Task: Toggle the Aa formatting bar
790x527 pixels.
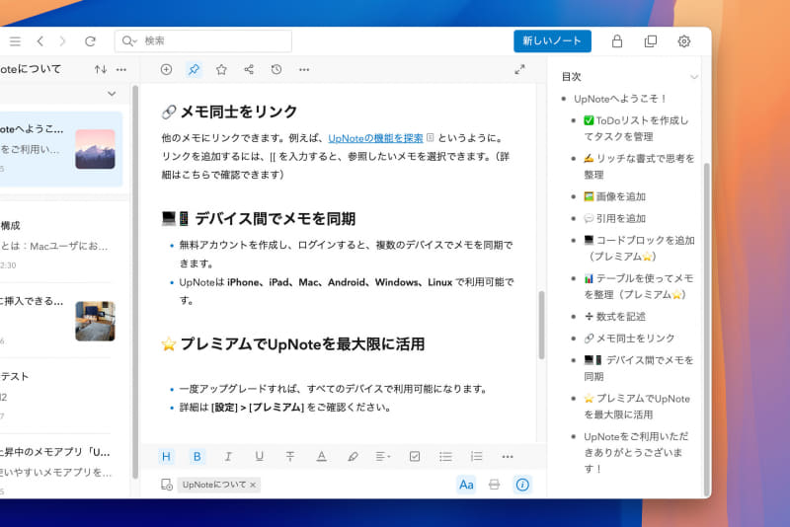Action: point(466,485)
